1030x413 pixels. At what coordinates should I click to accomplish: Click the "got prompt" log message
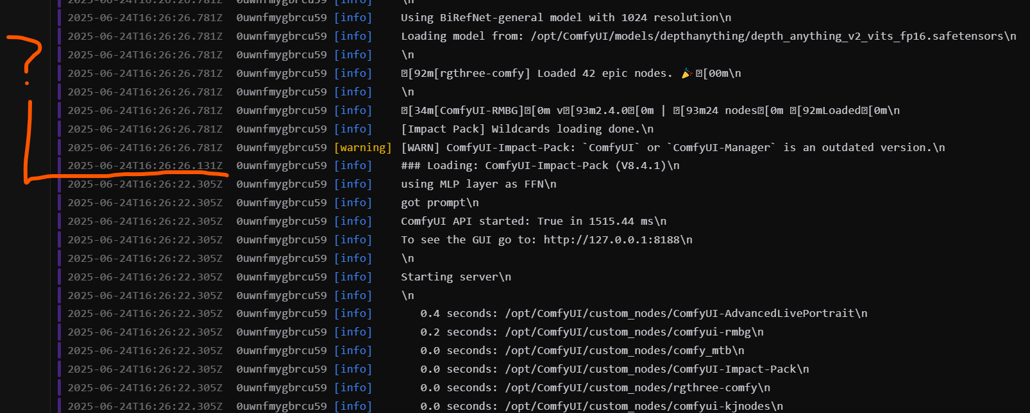[439, 202]
